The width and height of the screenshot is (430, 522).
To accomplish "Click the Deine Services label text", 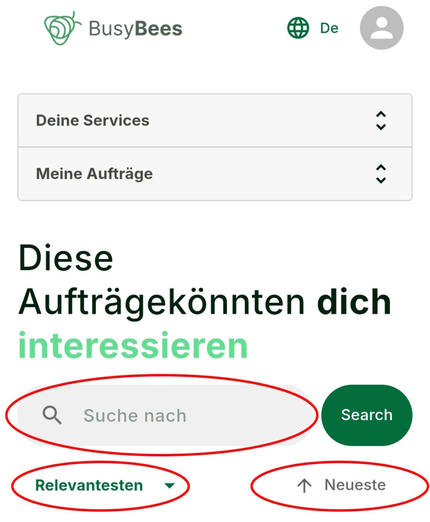I will (x=93, y=120).
